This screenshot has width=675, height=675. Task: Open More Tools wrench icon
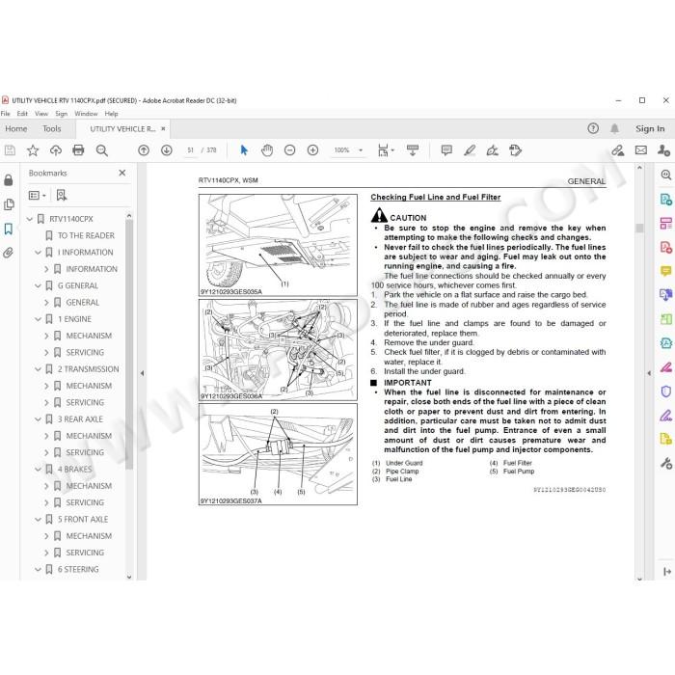click(666, 463)
